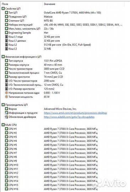Screen dimensions: 130x192
Task: Click the icon beside Степпинг ЦП
Action: click(x=6, y=21)
